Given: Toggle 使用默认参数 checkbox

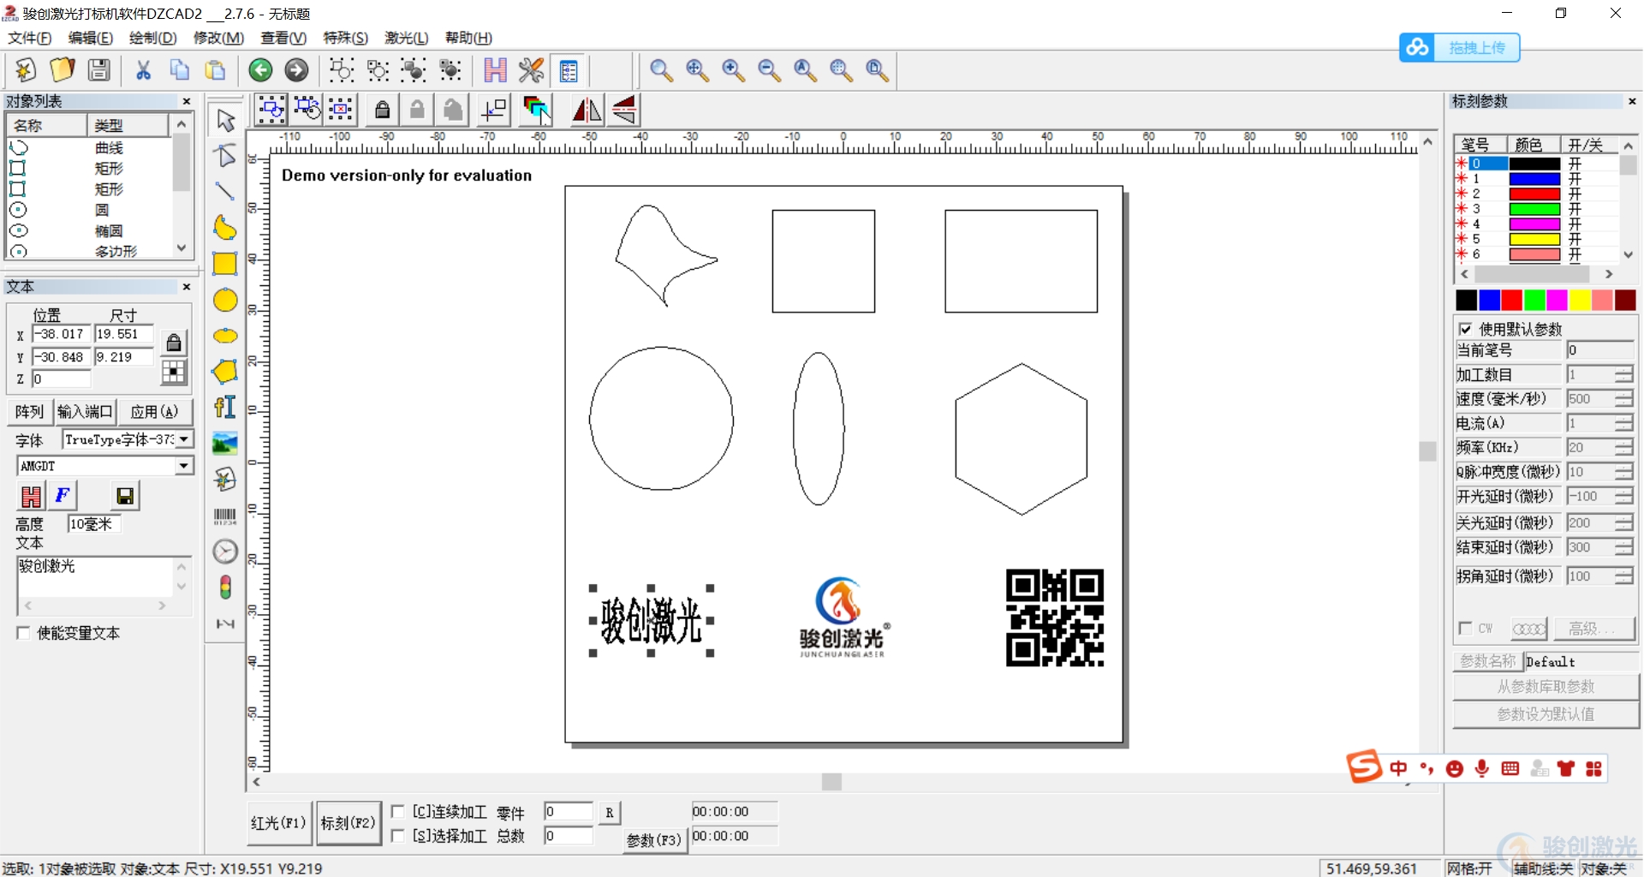Looking at the screenshot, I should click(1465, 329).
